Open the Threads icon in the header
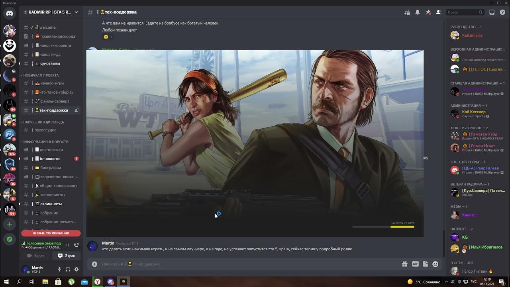Screen dimensions: 510x287 click(407, 12)
